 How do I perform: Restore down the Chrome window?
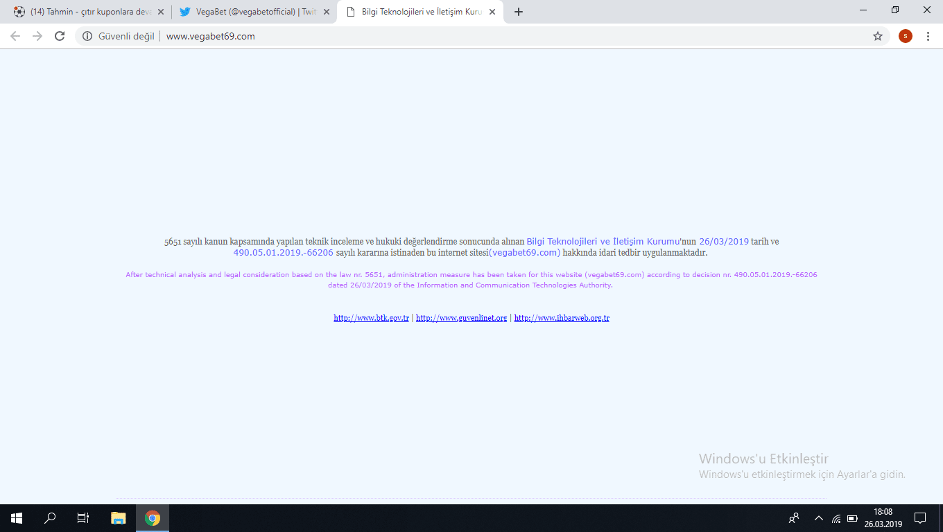tap(895, 10)
